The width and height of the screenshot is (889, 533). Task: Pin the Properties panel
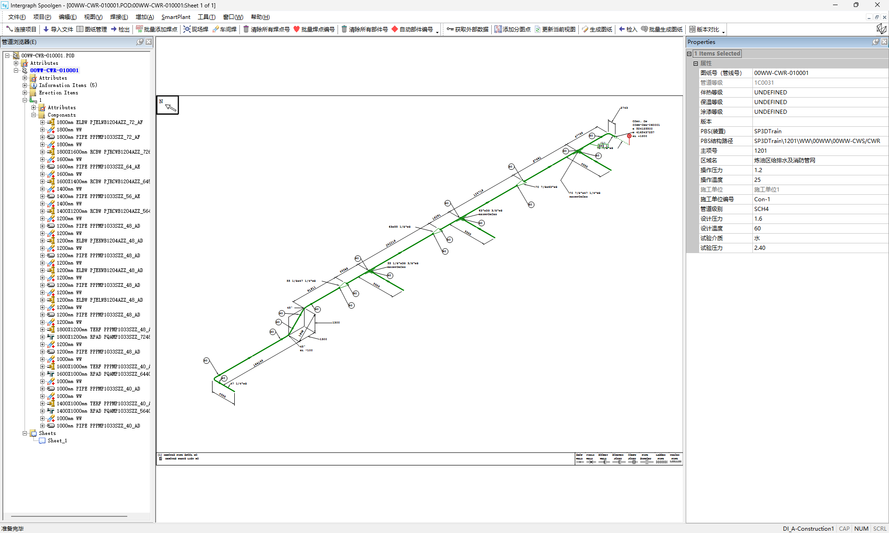point(876,42)
